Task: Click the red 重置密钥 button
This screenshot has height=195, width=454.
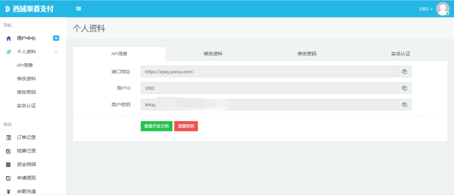Action: tap(186, 126)
